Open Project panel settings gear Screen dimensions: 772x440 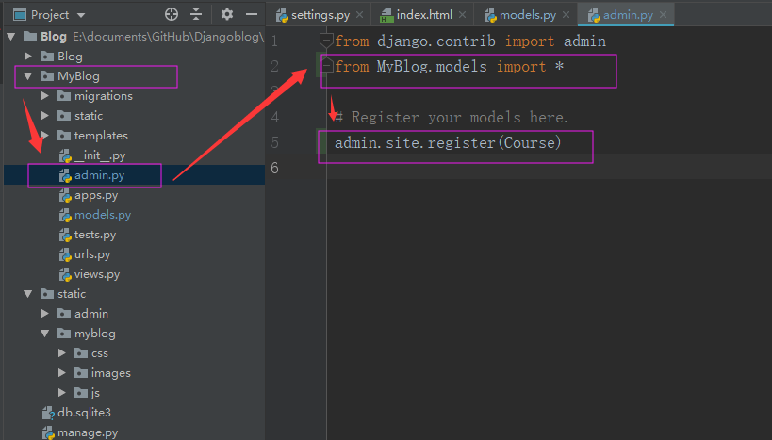pos(227,14)
